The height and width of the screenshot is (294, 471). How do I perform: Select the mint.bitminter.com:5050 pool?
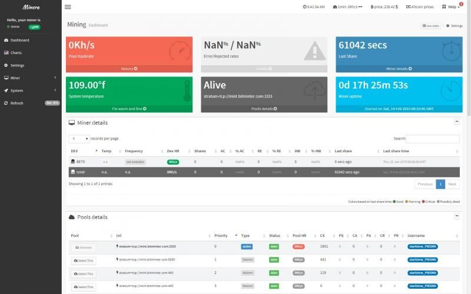tap(83, 260)
